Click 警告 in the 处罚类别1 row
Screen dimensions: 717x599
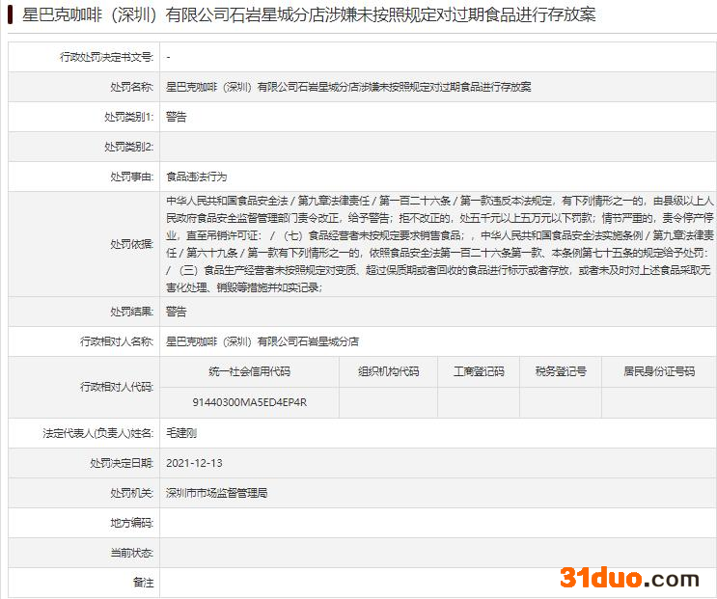click(177, 117)
